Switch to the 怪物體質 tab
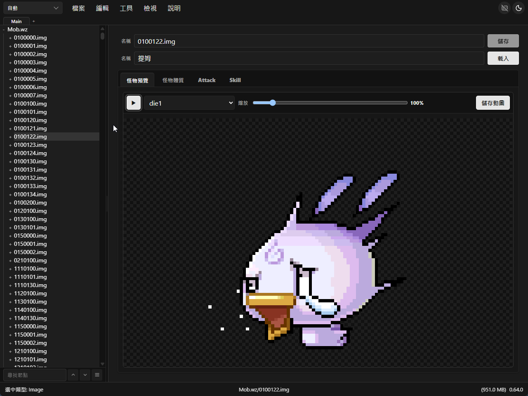The width and height of the screenshot is (528, 396). pos(173,80)
